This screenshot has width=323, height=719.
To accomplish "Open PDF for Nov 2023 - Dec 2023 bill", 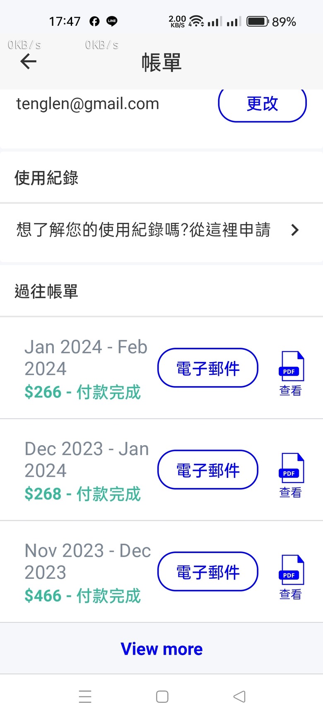I will [291, 576].
